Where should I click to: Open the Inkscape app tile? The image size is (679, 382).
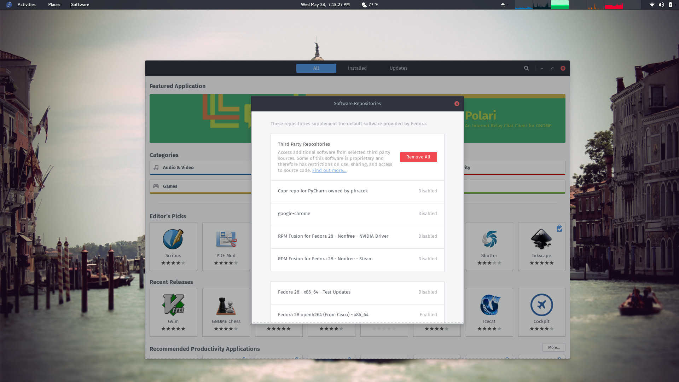(541, 247)
